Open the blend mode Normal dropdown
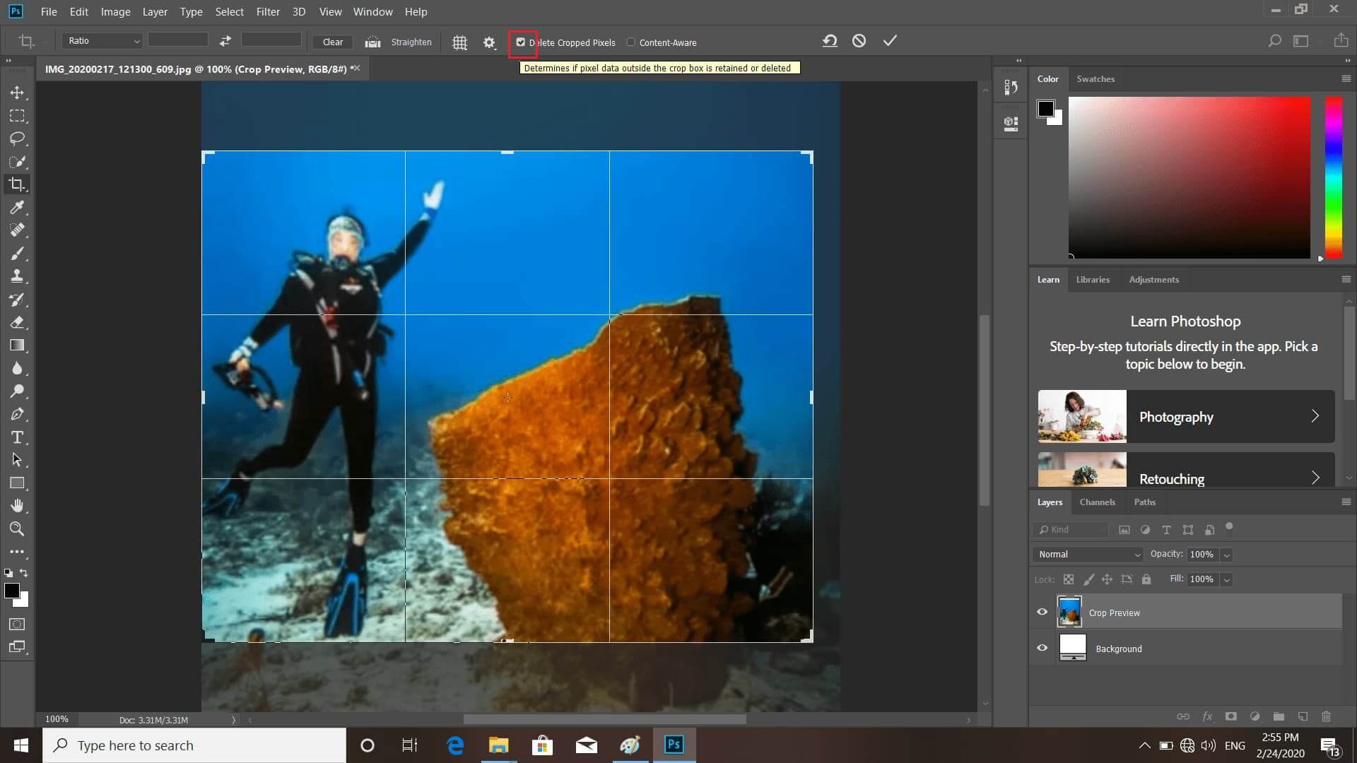The image size is (1357, 763). point(1088,555)
